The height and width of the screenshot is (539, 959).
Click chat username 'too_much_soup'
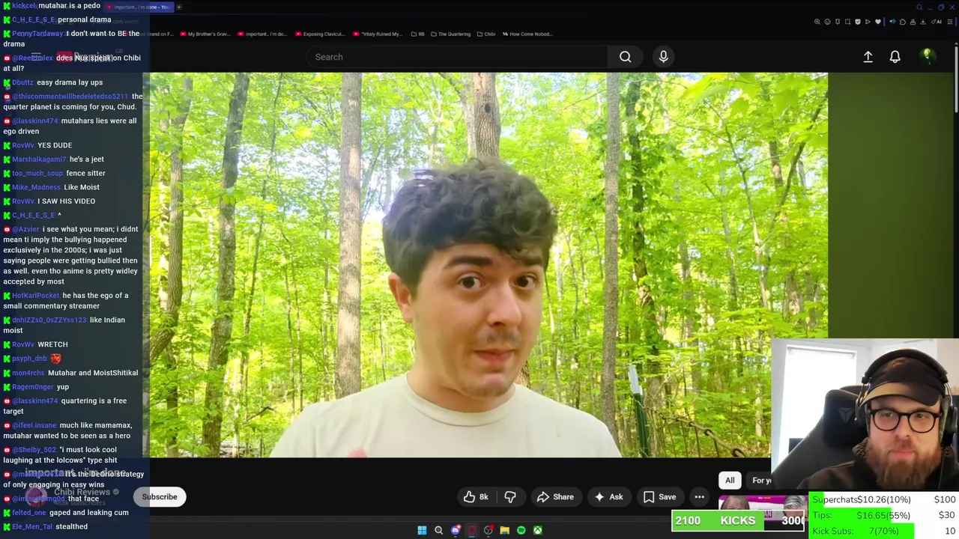click(37, 174)
